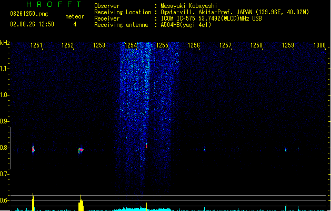
Task: Click time axis marker 1300
Action: 319,45
